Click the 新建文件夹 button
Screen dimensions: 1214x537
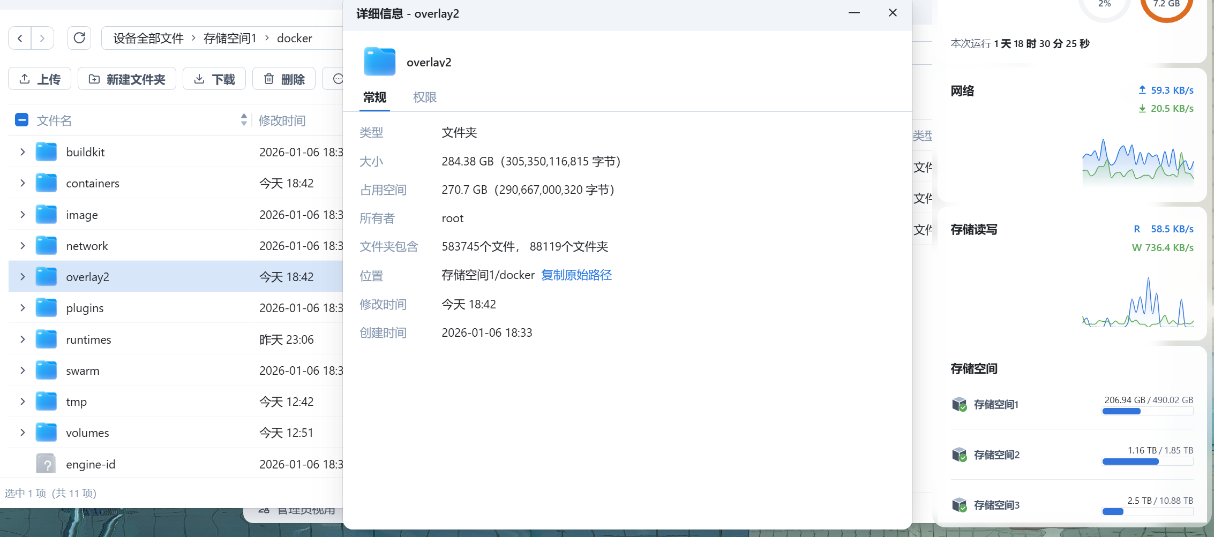click(127, 78)
